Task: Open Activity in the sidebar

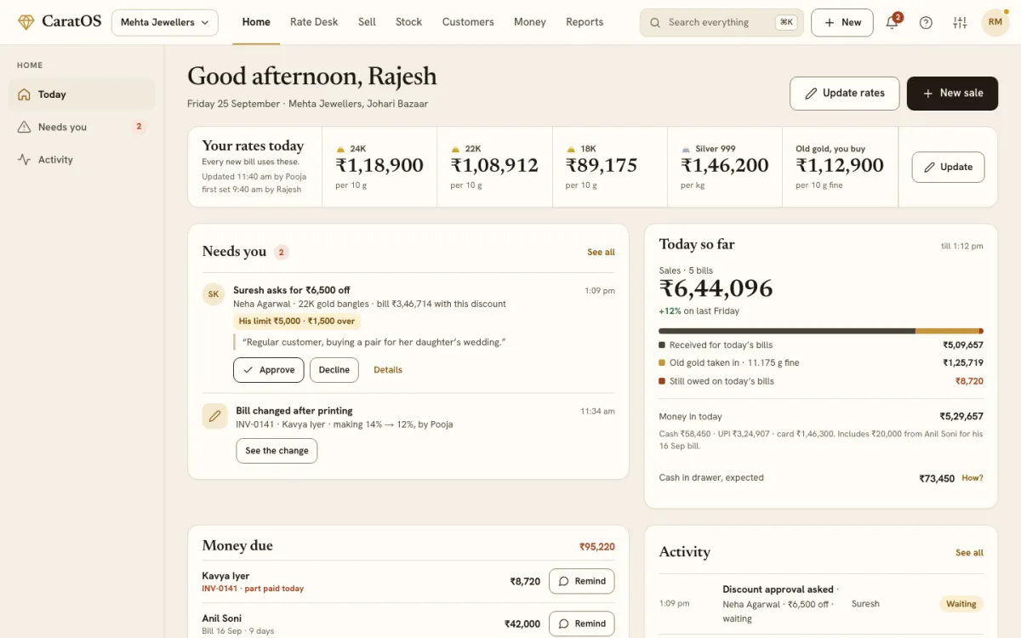Action: (x=82, y=159)
